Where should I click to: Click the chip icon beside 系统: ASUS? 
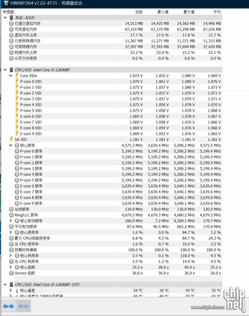point(11,17)
